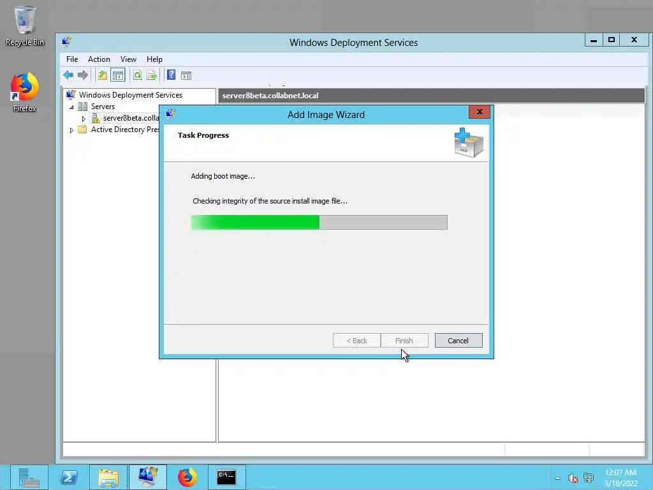Click the Forward arrow in the WDS toolbar
The height and width of the screenshot is (490, 653).
[83, 75]
